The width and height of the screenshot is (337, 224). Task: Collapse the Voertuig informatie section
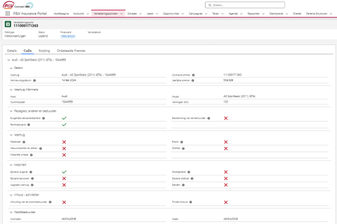[11, 90]
